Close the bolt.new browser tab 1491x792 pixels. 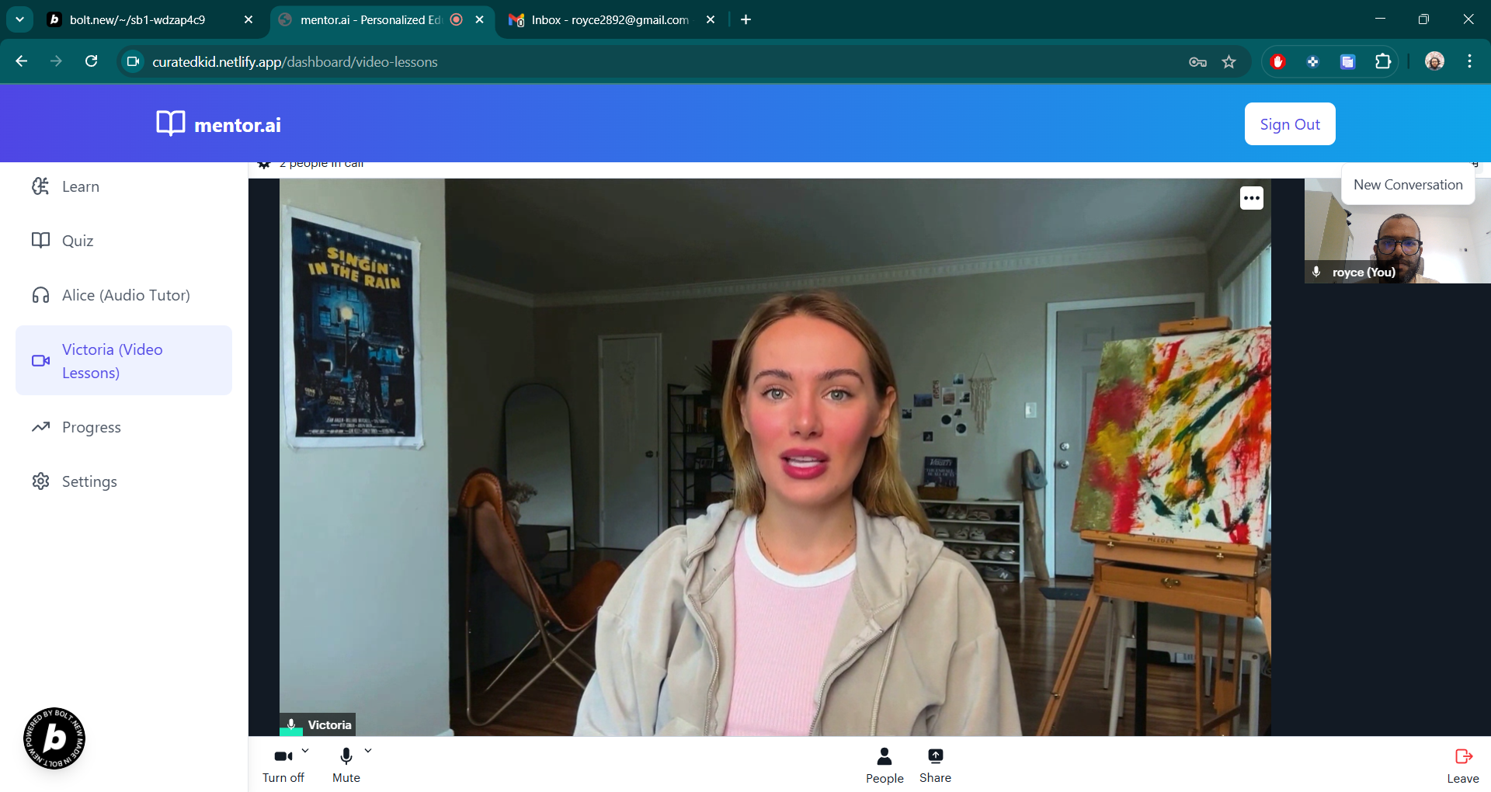(x=248, y=19)
